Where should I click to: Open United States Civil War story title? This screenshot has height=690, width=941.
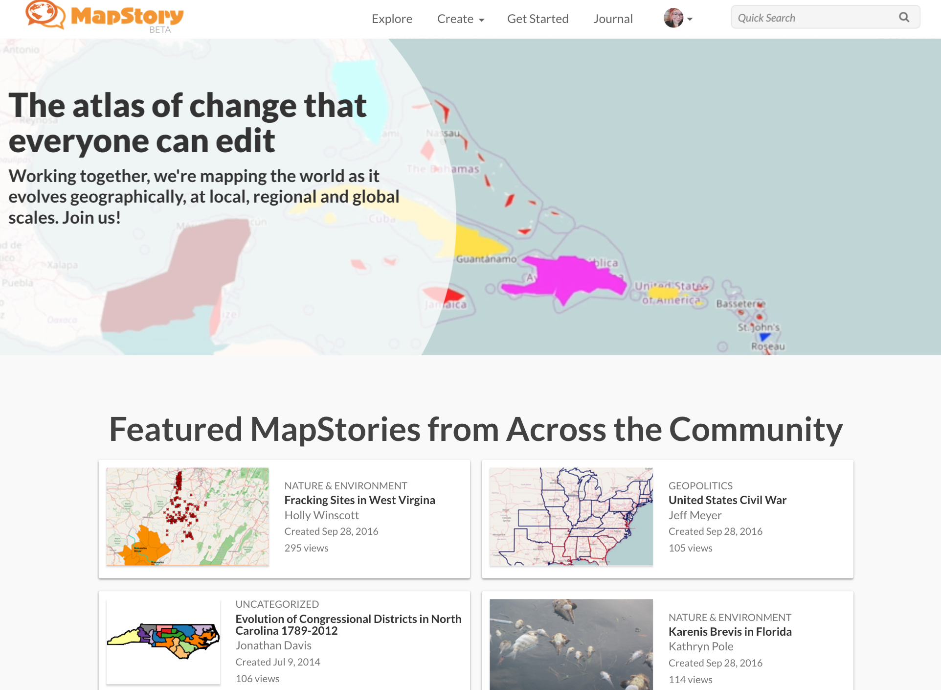[x=727, y=500]
